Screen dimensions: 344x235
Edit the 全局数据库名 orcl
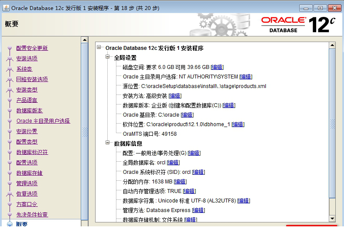point(173,163)
